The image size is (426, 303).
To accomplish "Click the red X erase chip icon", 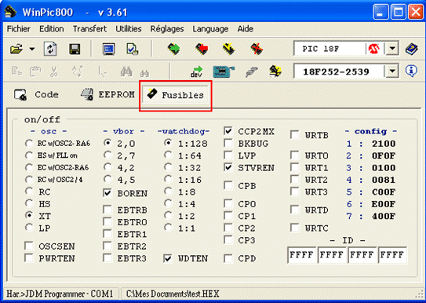I will [x=257, y=49].
